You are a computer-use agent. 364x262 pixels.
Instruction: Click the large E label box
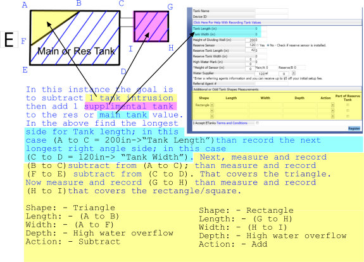pyautogui.click(x=9, y=40)
